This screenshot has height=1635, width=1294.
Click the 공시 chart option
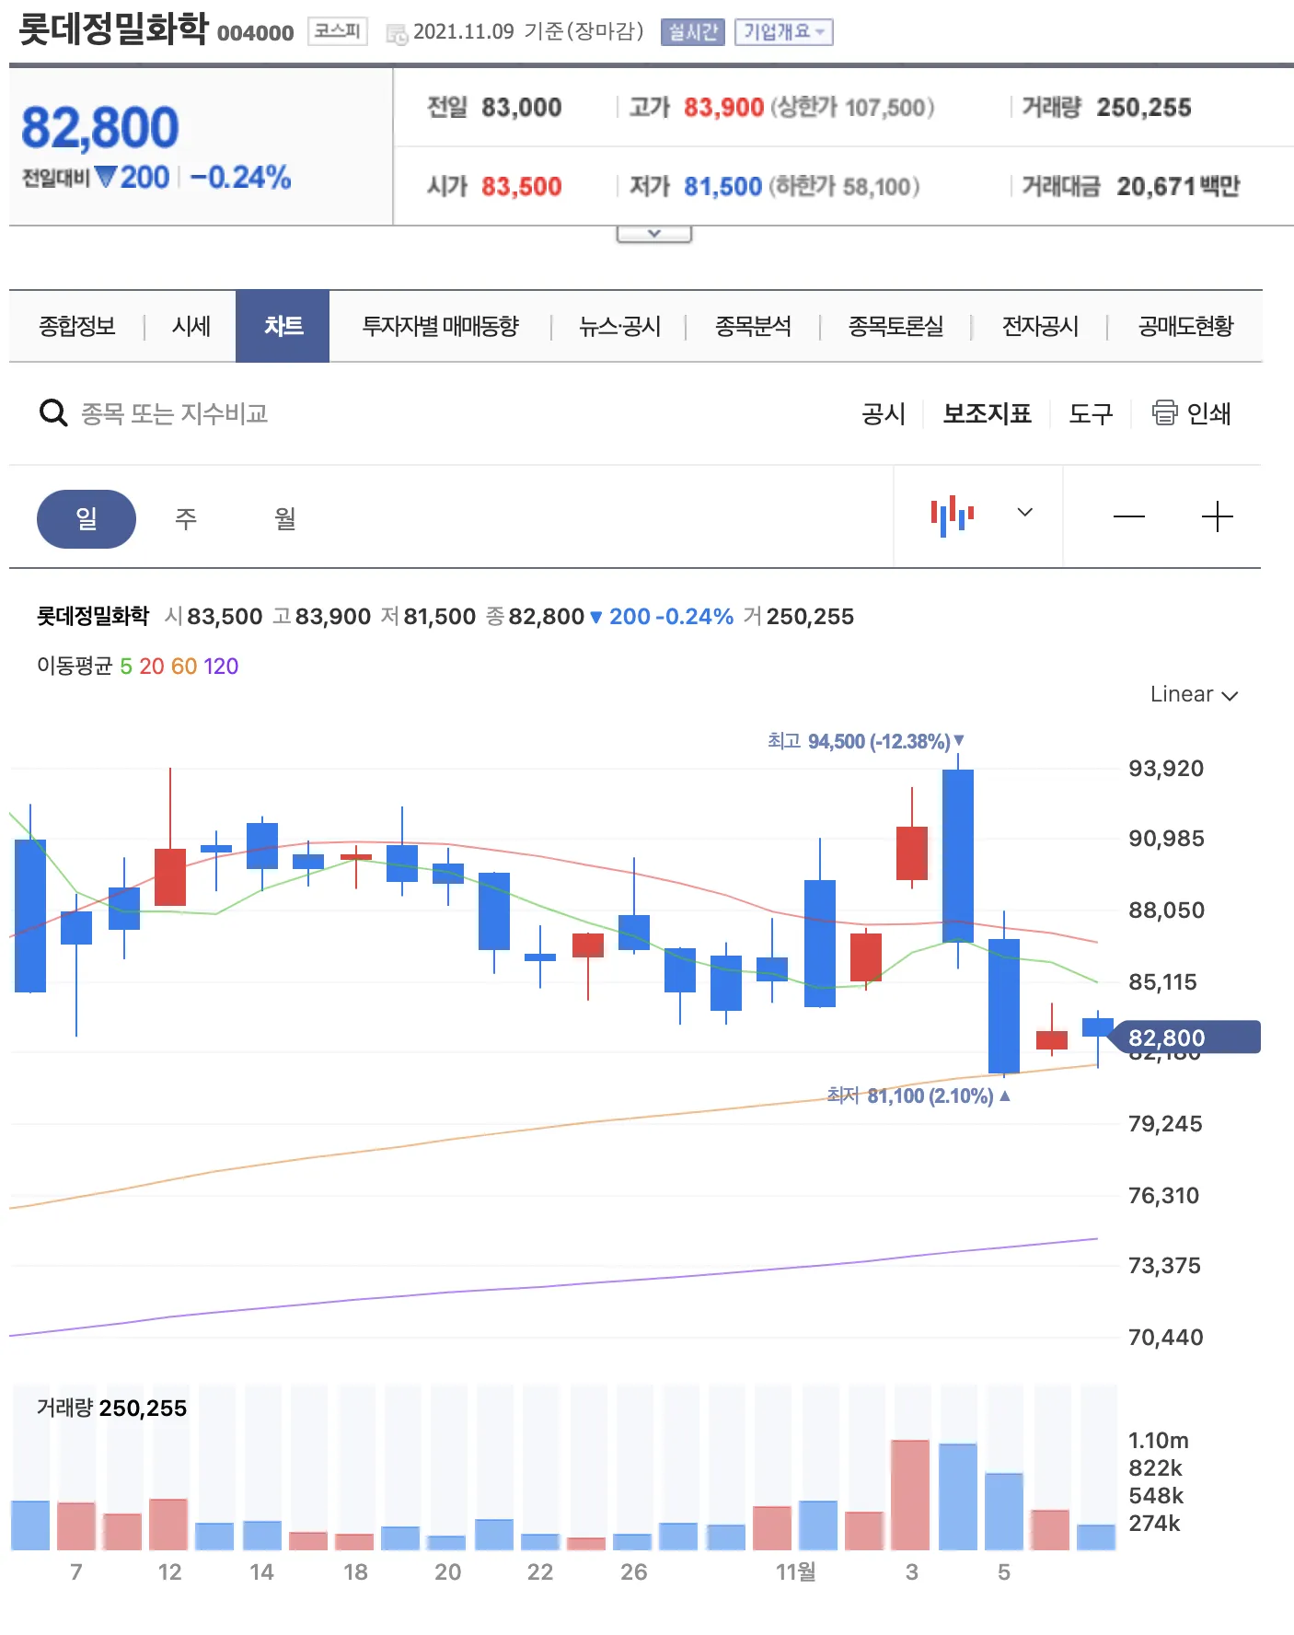tap(884, 413)
